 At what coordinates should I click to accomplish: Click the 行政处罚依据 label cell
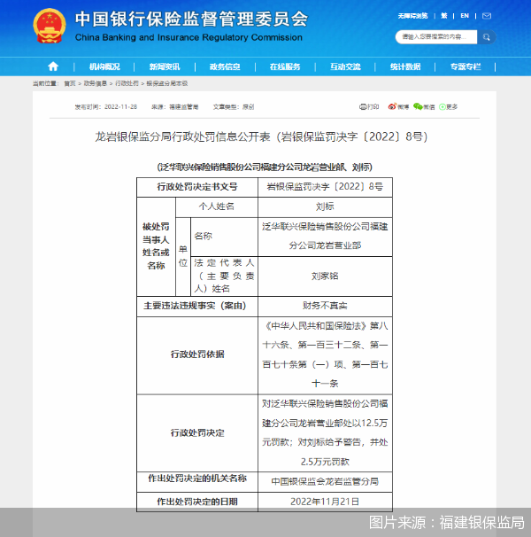click(x=197, y=354)
